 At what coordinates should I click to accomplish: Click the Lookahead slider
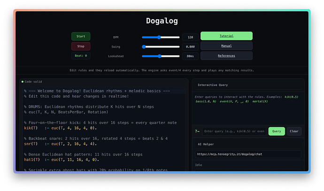tap(161, 56)
